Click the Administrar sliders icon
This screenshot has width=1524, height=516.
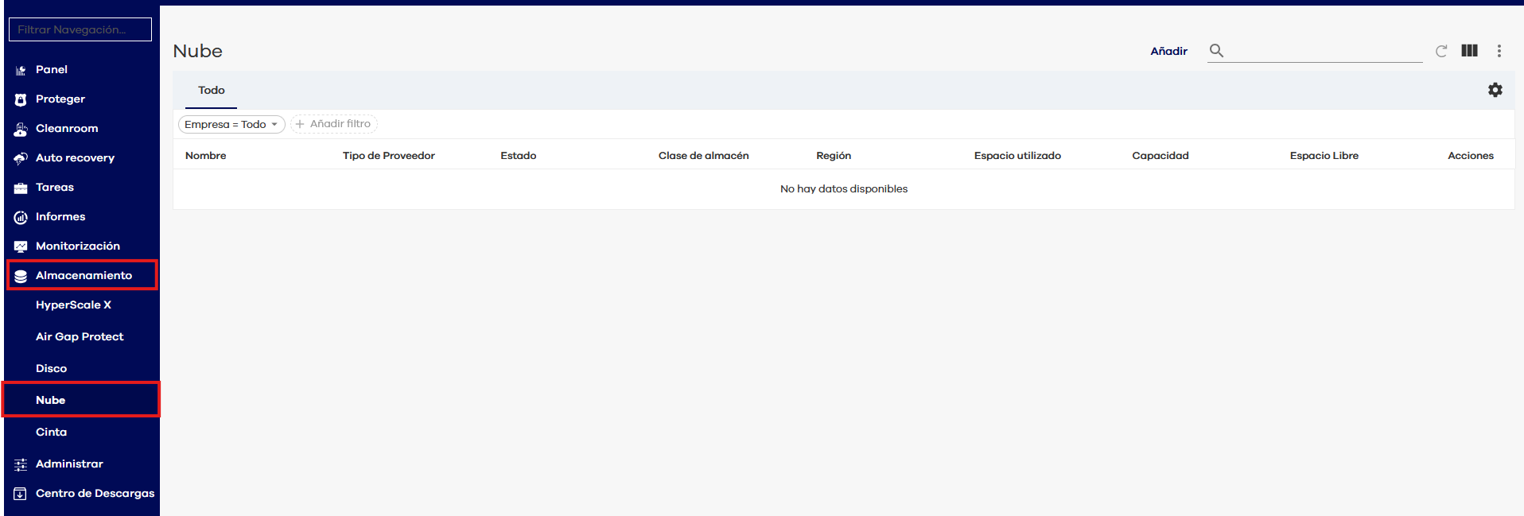(21, 464)
